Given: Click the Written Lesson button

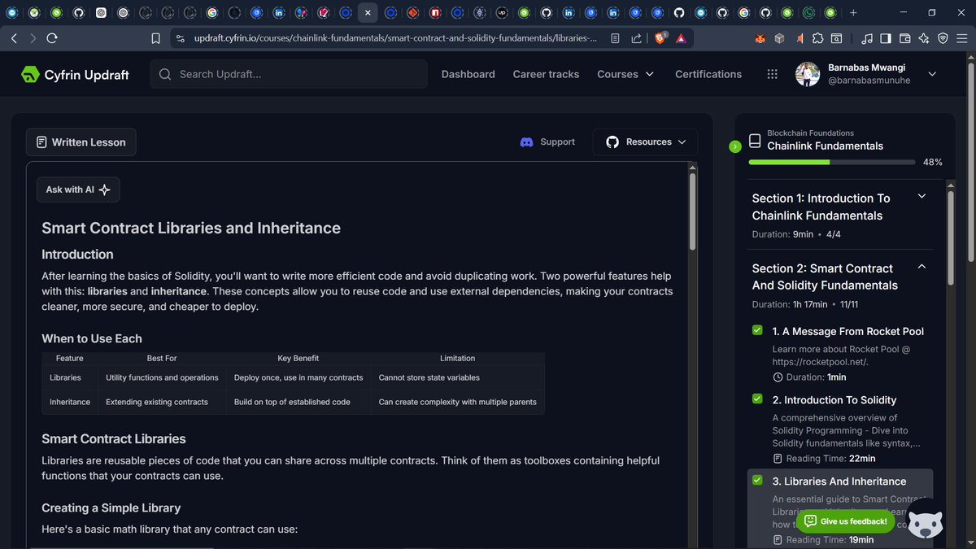Looking at the screenshot, I should tap(81, 142).
